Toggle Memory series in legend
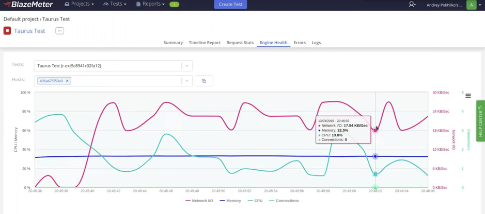 [230, 201]
